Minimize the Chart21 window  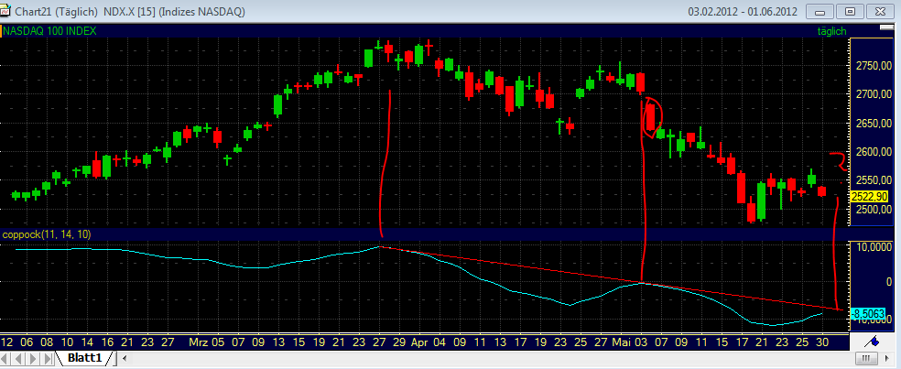820,11
